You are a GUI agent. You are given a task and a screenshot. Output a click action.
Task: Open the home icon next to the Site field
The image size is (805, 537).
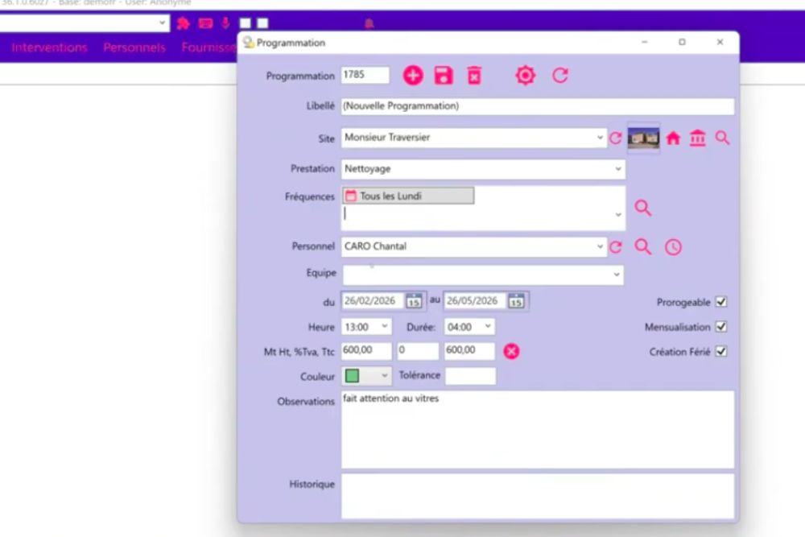[x=674, y=138]
